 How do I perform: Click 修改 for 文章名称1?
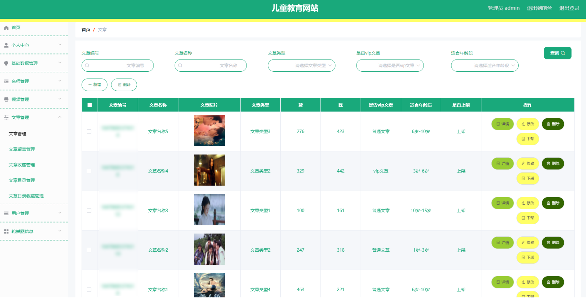528,282
